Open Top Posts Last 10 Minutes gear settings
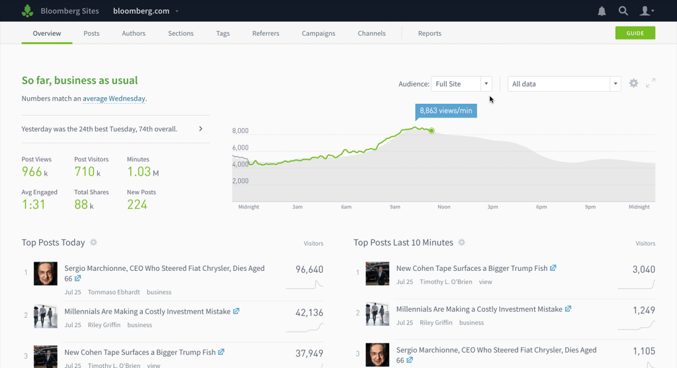Viewport: 677px width, 368px height. click(x=461, y=242)
